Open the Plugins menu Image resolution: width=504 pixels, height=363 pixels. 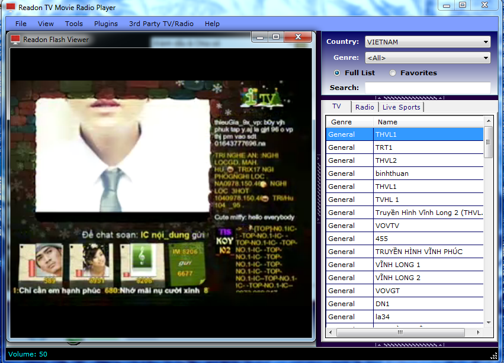point(106,24)
